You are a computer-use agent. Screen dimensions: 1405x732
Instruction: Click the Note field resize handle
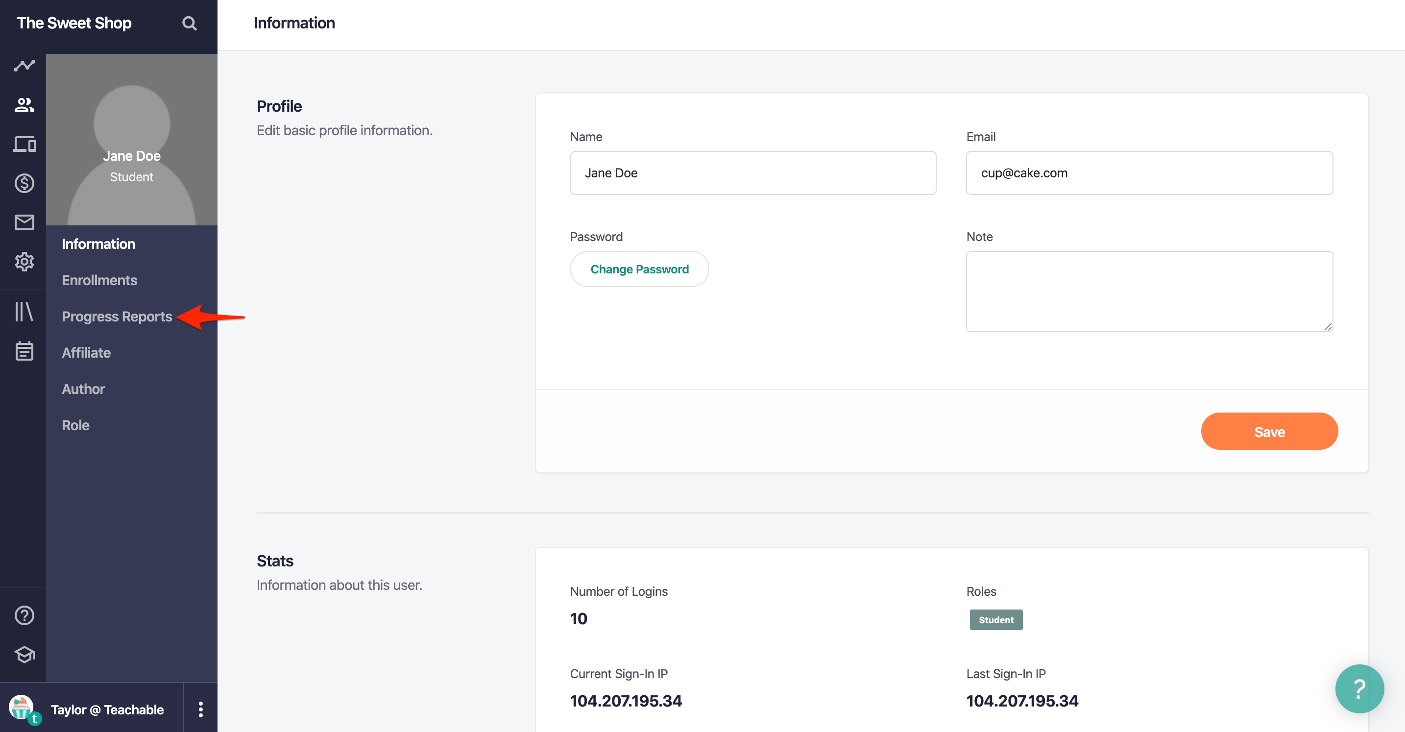coord(1328,327)
